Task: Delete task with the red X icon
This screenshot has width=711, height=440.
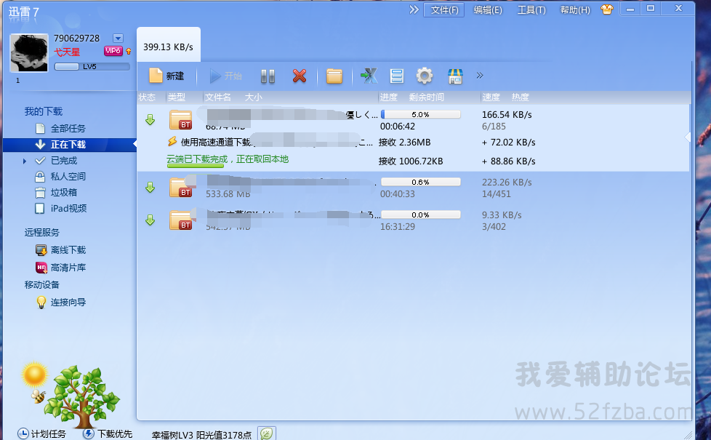Action: point(300,76)
